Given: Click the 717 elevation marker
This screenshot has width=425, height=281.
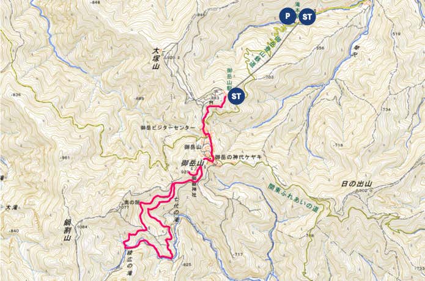Looking at the screenshot, I should click(238, 255).
